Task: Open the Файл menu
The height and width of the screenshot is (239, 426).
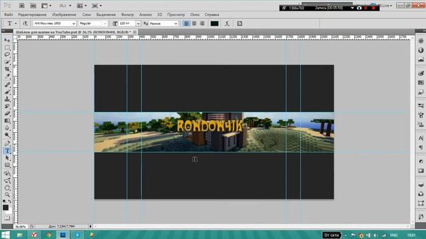Action: [9, 15]
